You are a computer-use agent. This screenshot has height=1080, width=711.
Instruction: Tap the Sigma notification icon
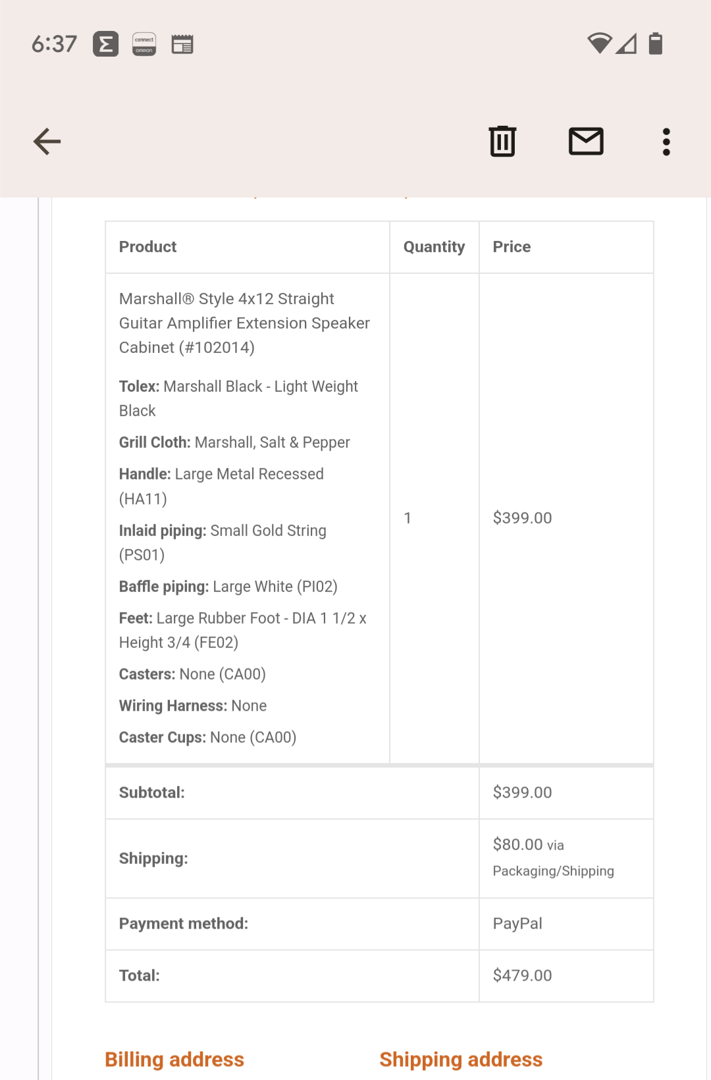click(x=103, y=43)
